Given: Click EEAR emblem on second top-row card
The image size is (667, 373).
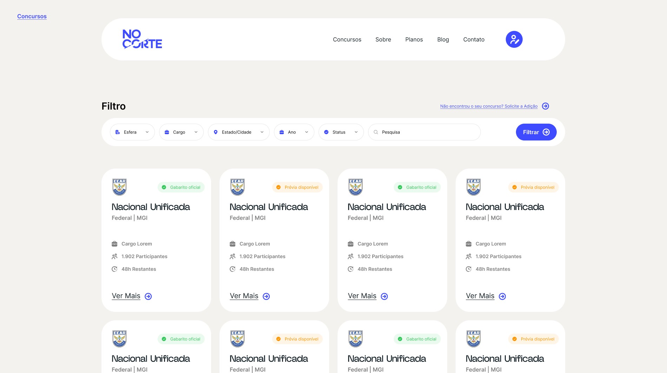Looking at the screenshot, I should tap(237, 187).
